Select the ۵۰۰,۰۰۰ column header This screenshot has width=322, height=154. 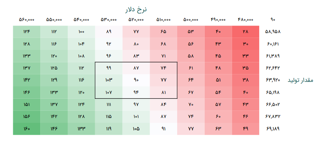(x=191, y=20)
